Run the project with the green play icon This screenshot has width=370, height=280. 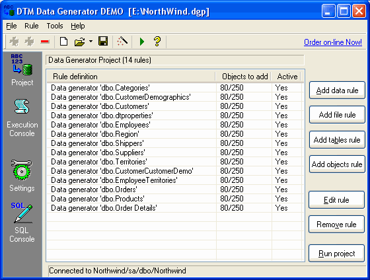[x=142, y=42]
